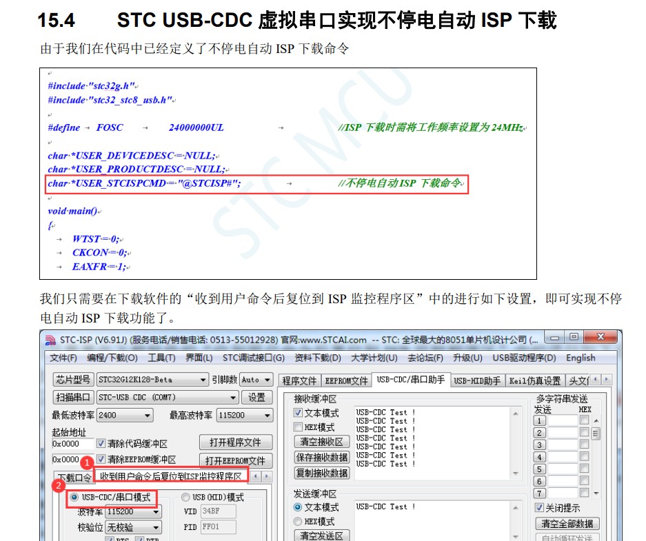
Task: Open 编程/下载(O) menu
Action: pos(112,358)
